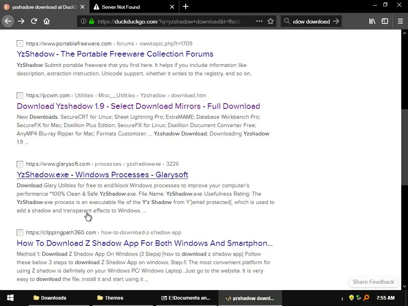Open the Firefox hamburger menu
Viewport: 408px width, 306px height.
[x=400, y=22]
